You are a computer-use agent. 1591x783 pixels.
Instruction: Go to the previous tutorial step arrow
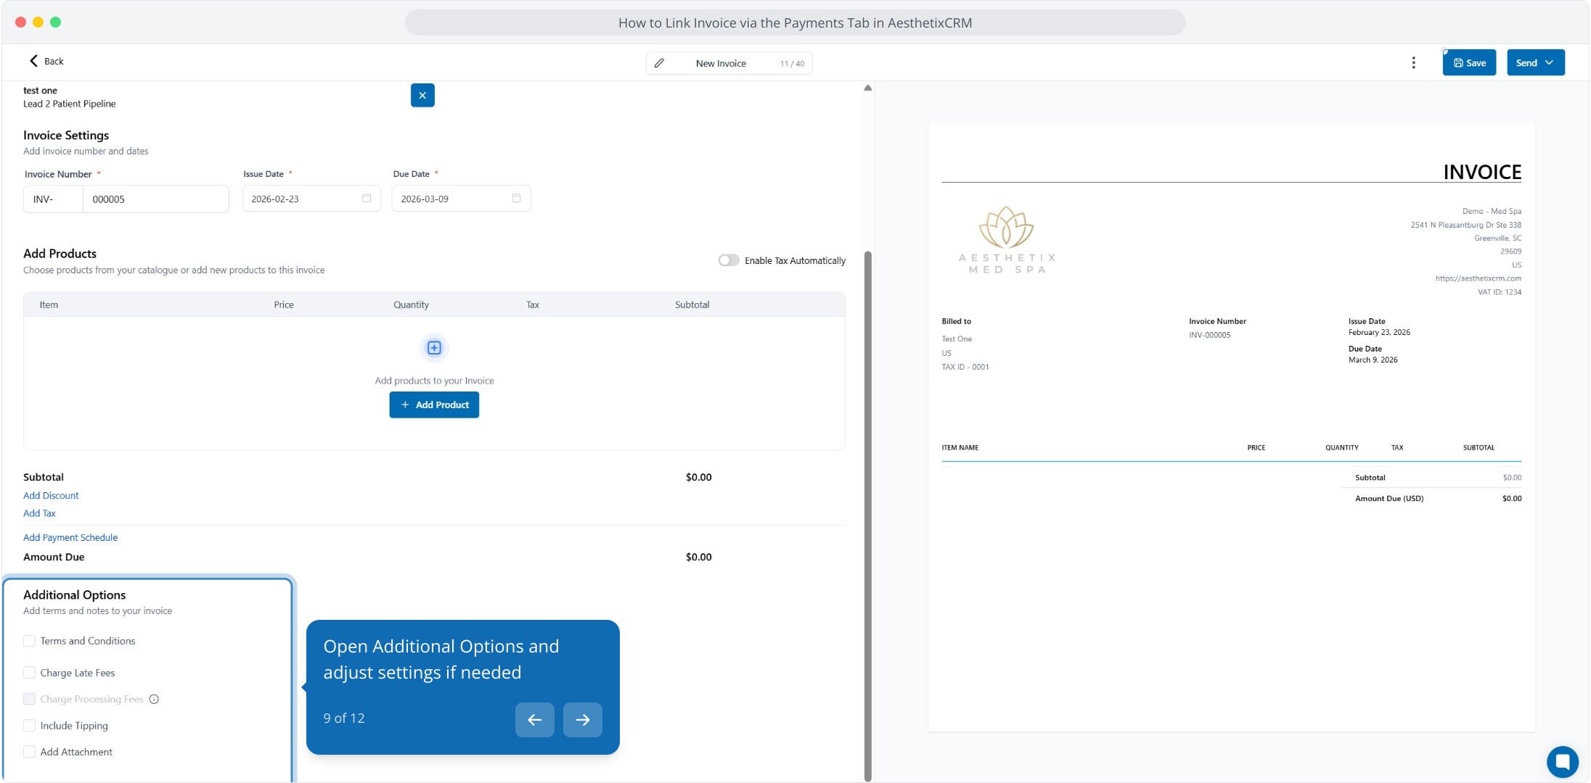click(x=534, y=720)
